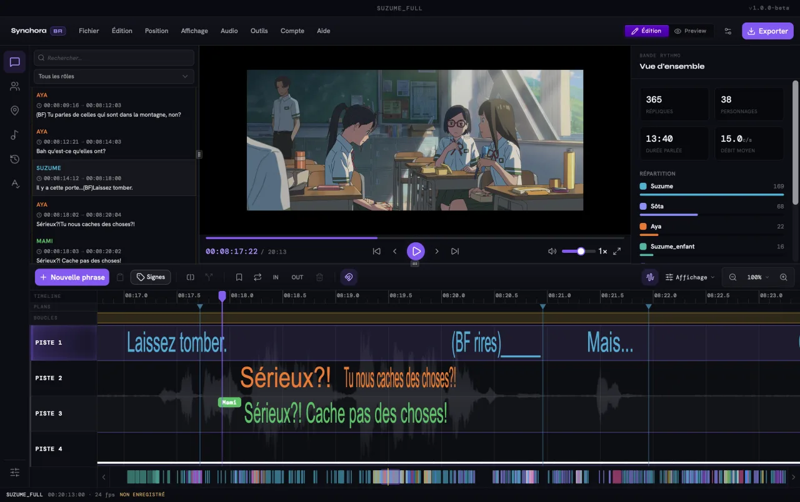This screenshot has height=502, width=800.
Task: Click the clipboard paste icon
Action: click(120, 277)
